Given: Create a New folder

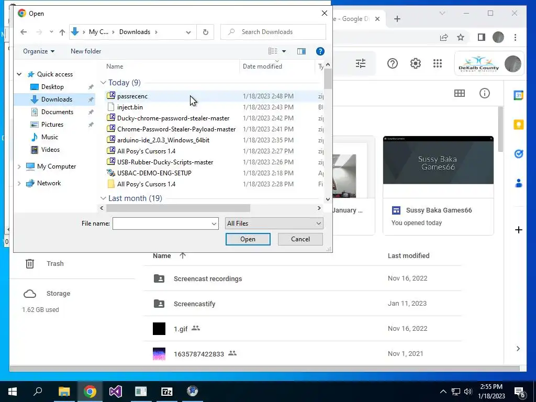Looking at the screenshot, I should (x=86, y=51).
